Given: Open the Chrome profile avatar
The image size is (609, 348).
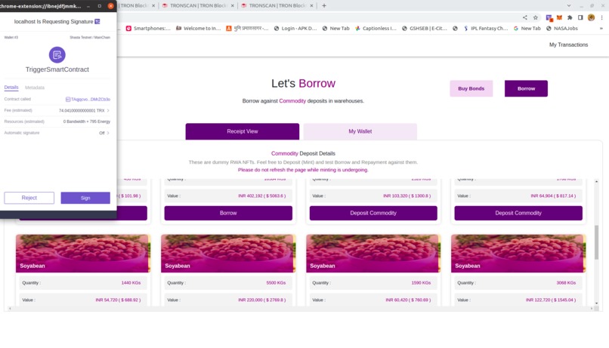Looking at the screenshot, I should click(x=591, y=17).
